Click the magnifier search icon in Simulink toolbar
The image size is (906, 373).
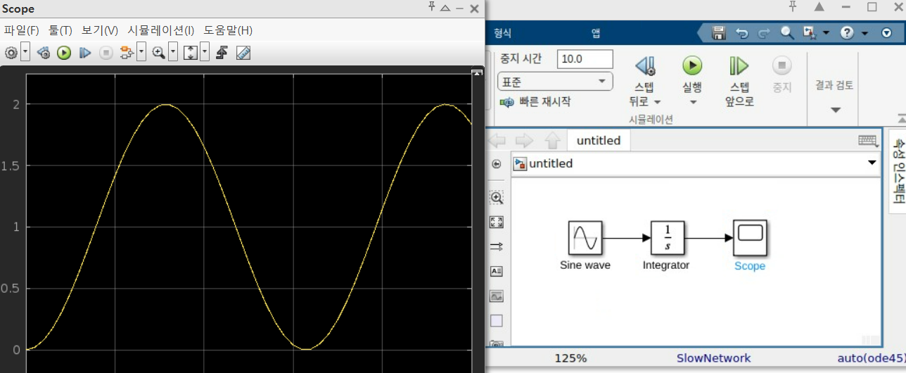point(787,33)
